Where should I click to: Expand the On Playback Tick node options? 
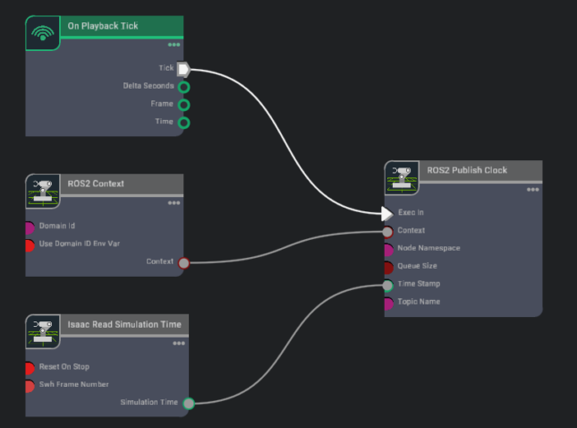174,44
